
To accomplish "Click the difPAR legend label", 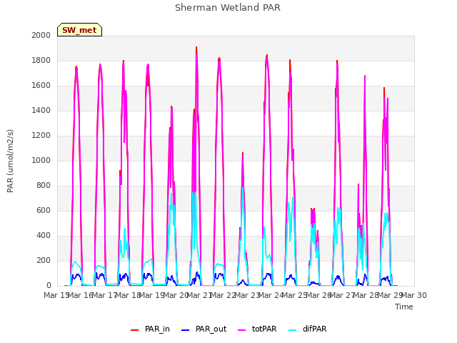I will click(314, 329).
